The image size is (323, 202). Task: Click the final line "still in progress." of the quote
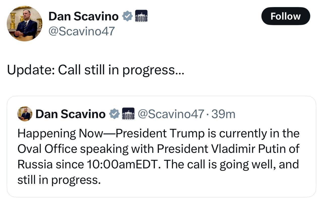(x=59, y=180)
